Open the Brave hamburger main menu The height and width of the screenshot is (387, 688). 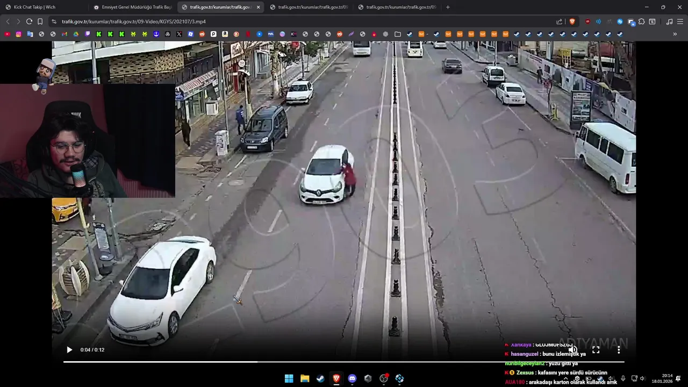click(x=680, y=21)
